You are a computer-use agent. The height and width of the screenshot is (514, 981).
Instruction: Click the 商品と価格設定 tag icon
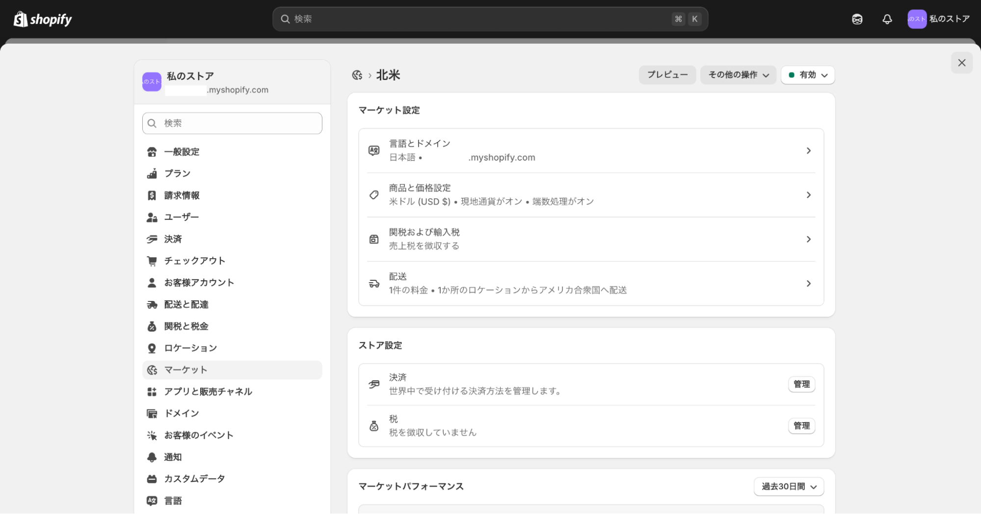click(x=374, y=195)
